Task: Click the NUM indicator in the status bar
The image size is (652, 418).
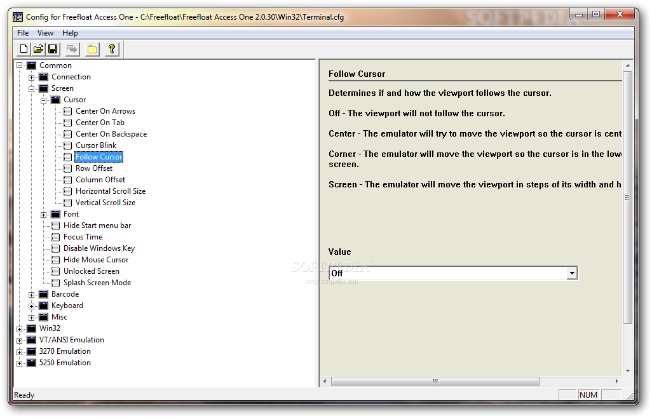Action: (588, 395)
